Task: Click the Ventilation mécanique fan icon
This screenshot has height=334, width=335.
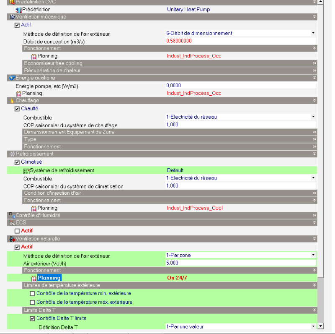Action: pyautogui.click(x=12, y=17)
